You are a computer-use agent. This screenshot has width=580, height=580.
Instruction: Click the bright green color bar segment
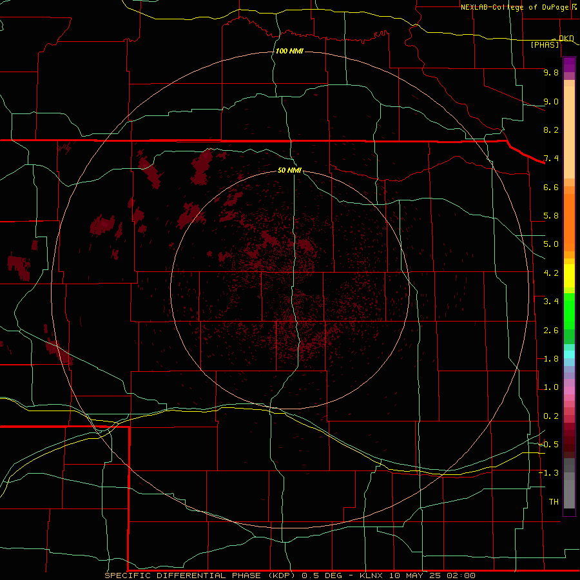point(569,311)
